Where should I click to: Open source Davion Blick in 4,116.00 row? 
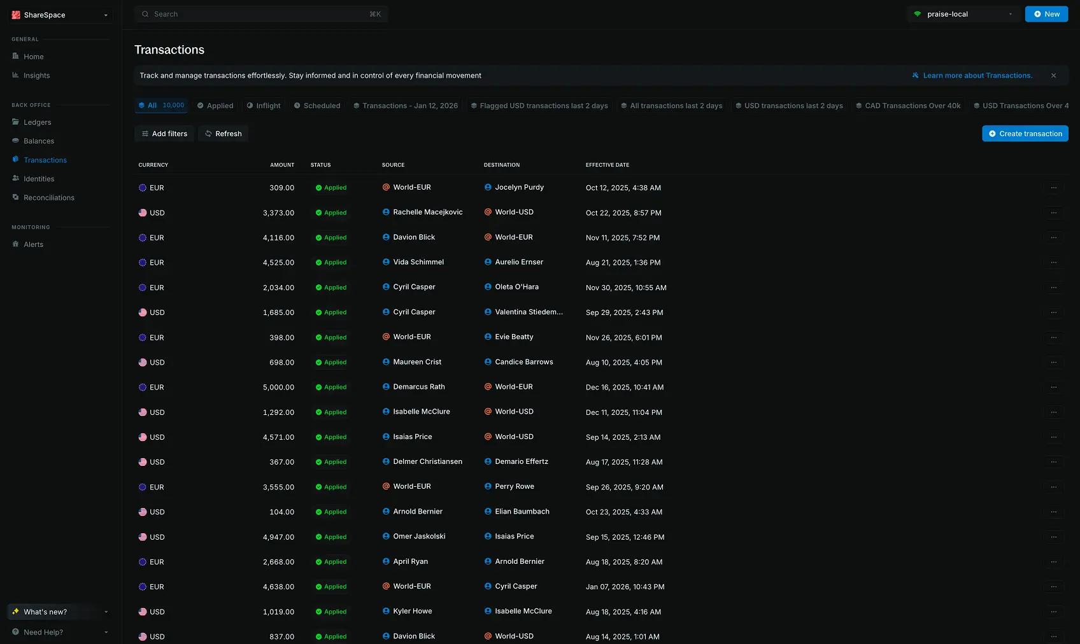tap(414, 237)
